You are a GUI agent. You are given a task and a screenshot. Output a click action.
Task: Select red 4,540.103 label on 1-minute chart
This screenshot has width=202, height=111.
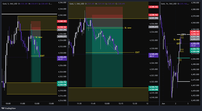coord(153,7)
